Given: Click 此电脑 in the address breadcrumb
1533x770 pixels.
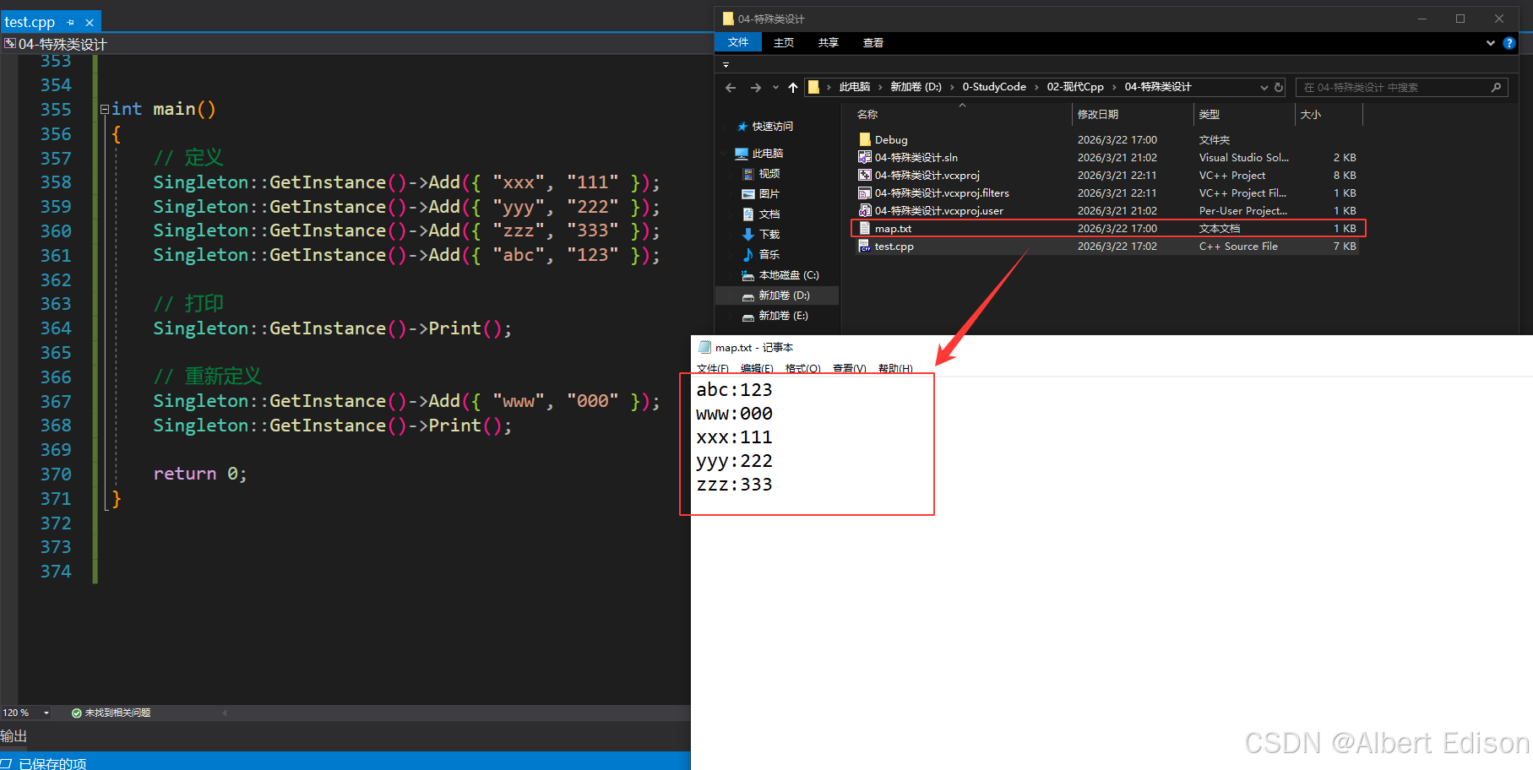Looking at the screenshot, I should [855, 87].
